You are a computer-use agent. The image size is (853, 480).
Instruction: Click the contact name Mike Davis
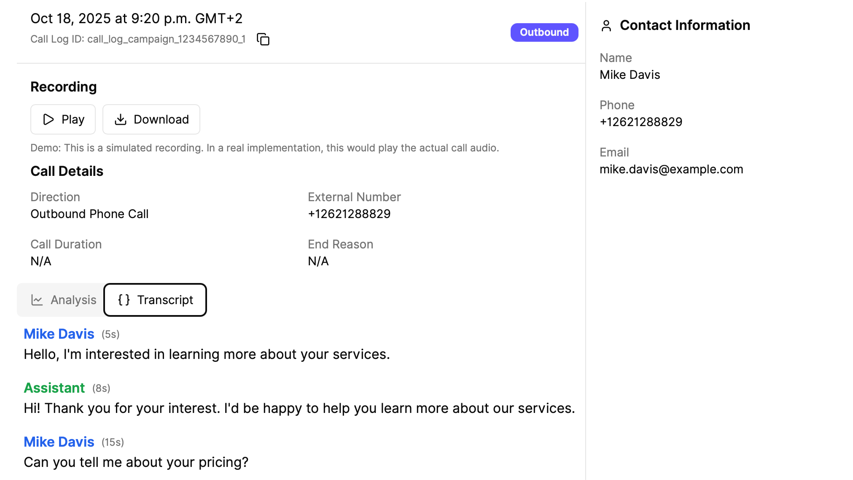click(630, 75)
